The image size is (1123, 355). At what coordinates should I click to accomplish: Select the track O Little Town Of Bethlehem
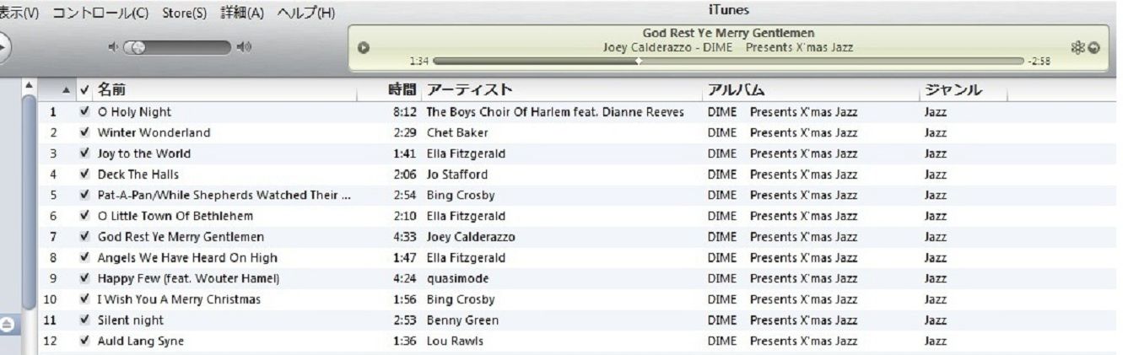[x=175, y=216]
